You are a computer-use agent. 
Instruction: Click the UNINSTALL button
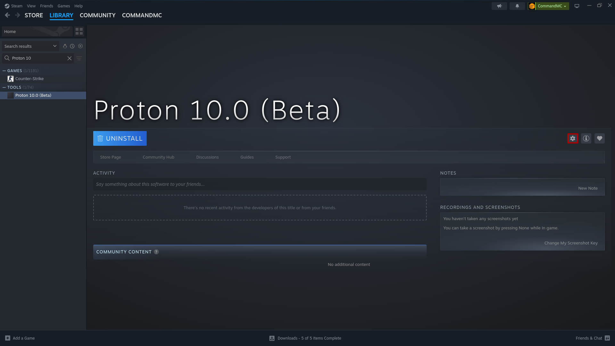[120, 138]
